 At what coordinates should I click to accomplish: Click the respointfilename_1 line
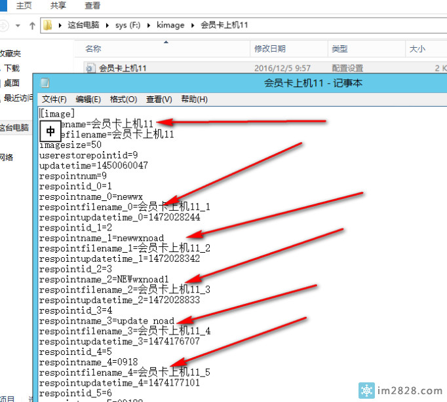(x=125, y=248)
